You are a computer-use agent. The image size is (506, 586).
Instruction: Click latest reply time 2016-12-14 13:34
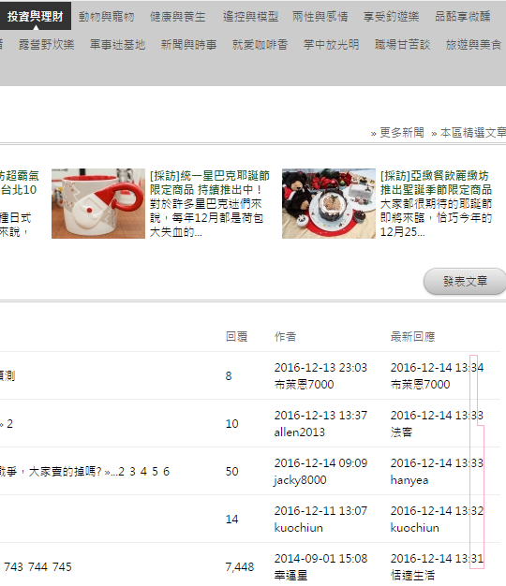[437, 367]
